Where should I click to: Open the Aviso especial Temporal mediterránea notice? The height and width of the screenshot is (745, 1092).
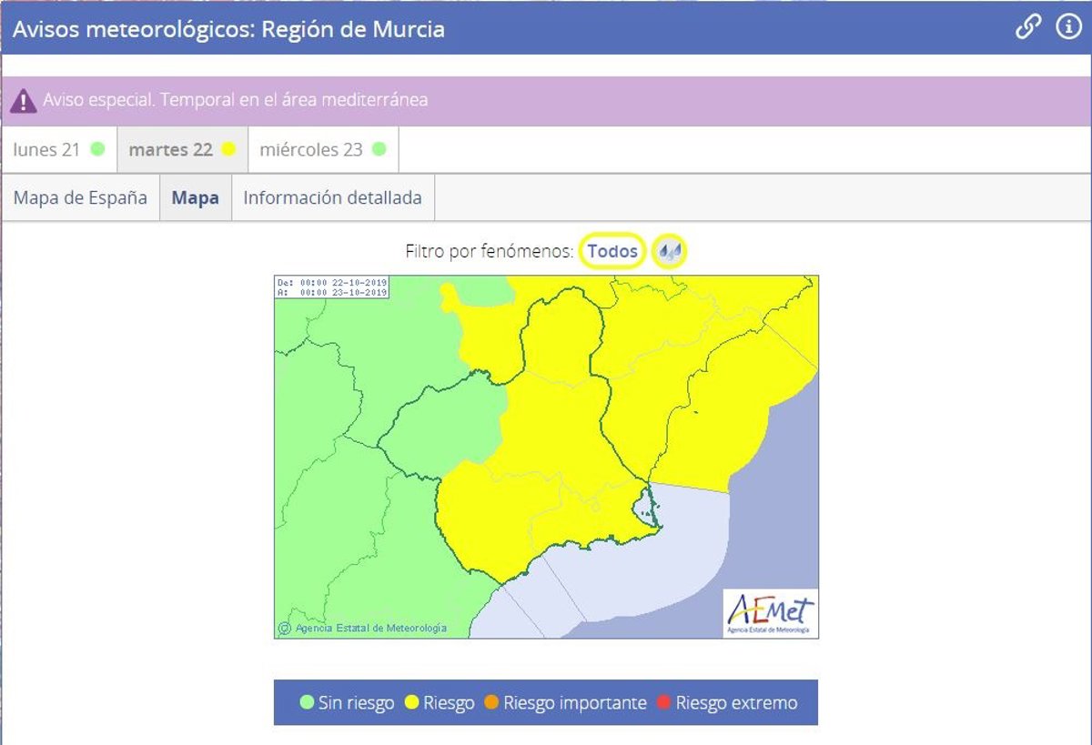tap(235, 100)
